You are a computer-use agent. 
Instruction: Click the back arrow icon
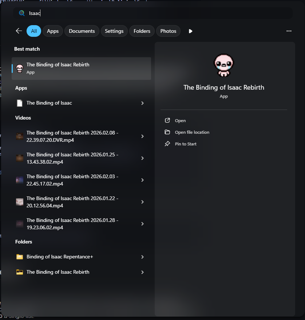19,31
